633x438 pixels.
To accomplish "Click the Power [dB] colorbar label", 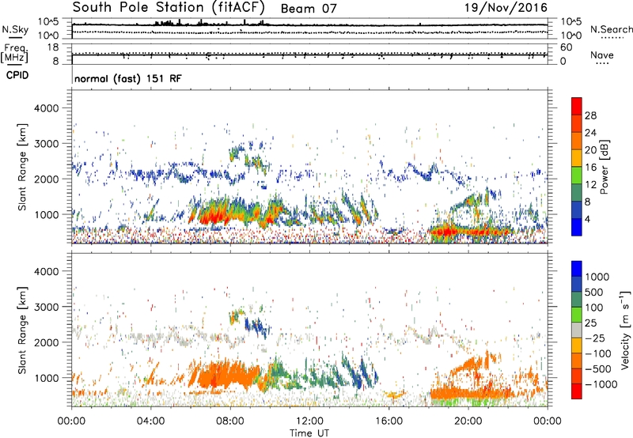I will [x=604, y=168].
